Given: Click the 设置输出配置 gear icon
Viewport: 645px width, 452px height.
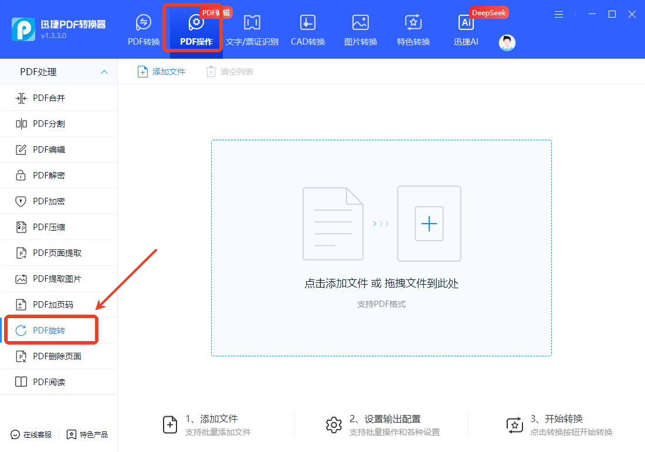Looking at the screenshot, I should pyautogui.click(x=334, y=425).
